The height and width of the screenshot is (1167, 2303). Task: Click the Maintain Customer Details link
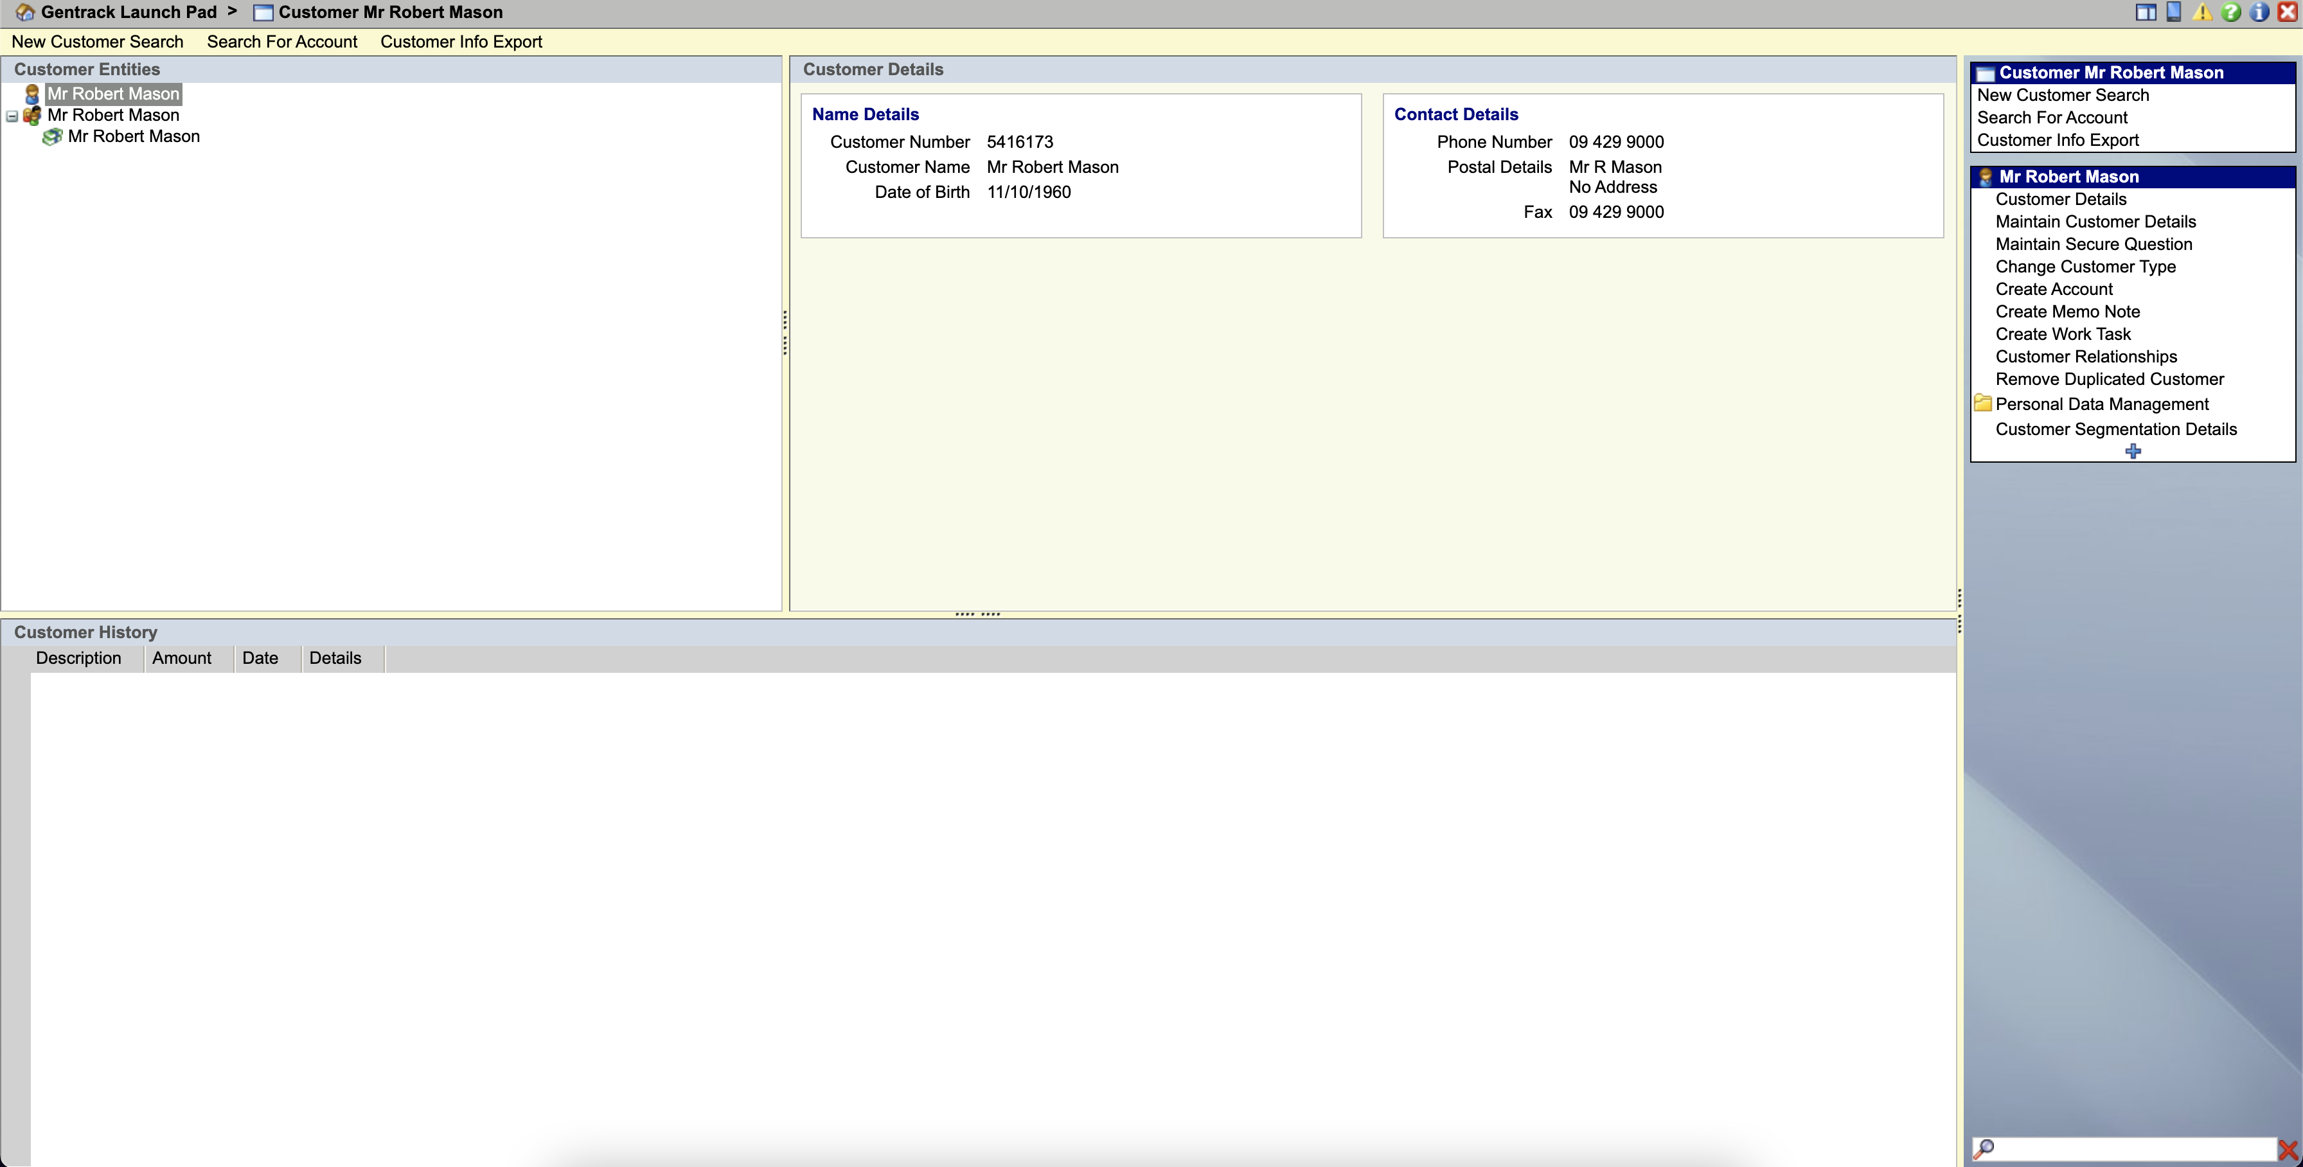pyautogui.click(x=2095, y=222)
